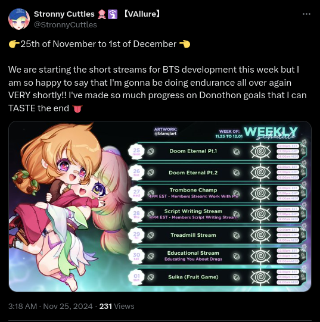Click the 3:18 AM Nov 25, 2024 timestamp

(x=51, y=306)
